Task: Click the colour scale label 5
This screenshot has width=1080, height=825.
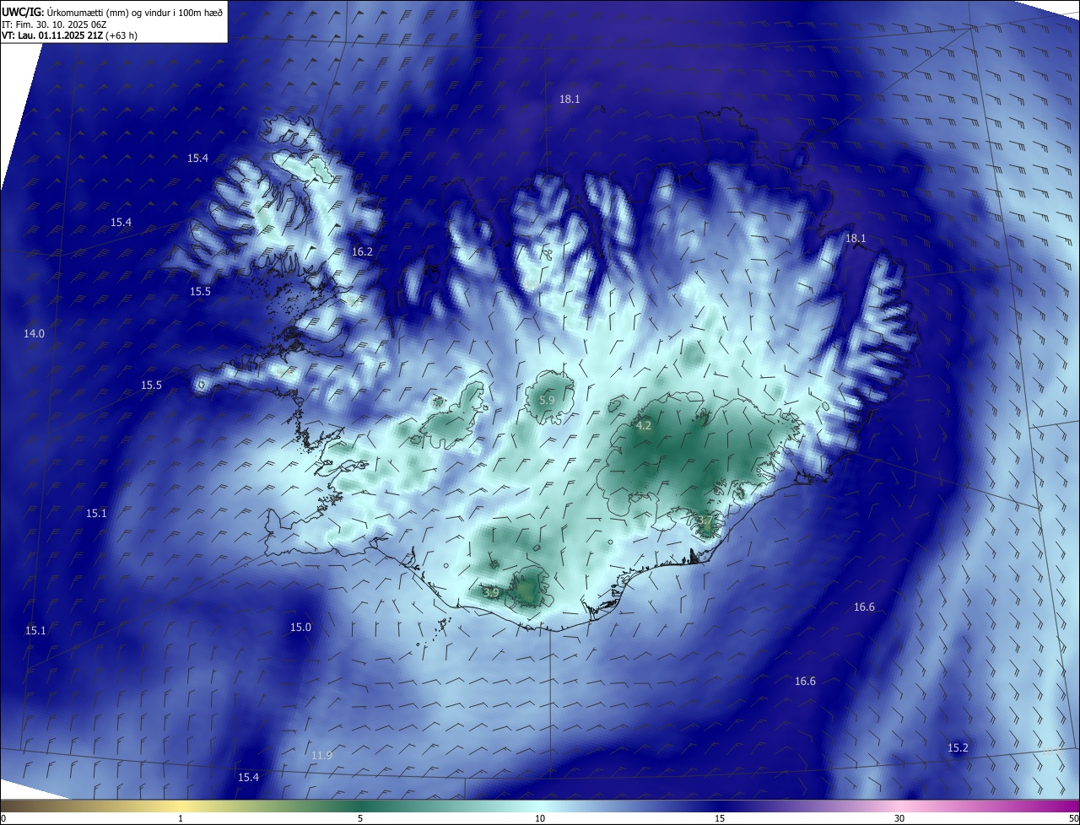Action: pyautogui.click(x=360, y=818)
